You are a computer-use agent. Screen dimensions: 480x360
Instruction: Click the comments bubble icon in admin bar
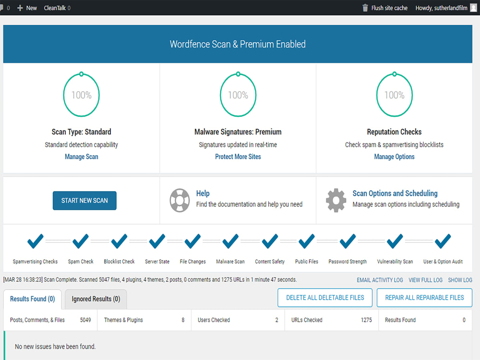[1, 8]
